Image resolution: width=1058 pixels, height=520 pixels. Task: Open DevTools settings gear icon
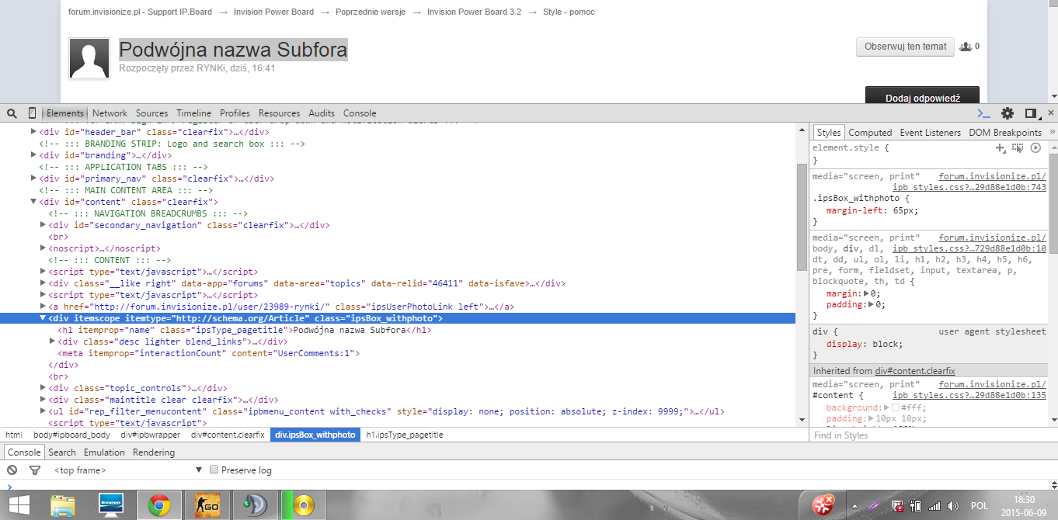[1008, 113]
